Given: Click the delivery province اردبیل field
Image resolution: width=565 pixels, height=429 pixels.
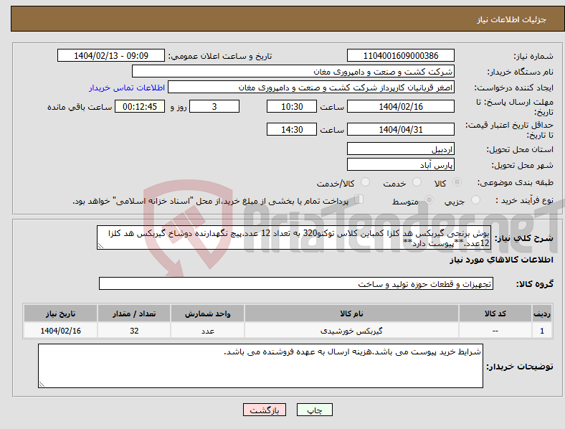Looking at the screenshot, I should [401, 149].
